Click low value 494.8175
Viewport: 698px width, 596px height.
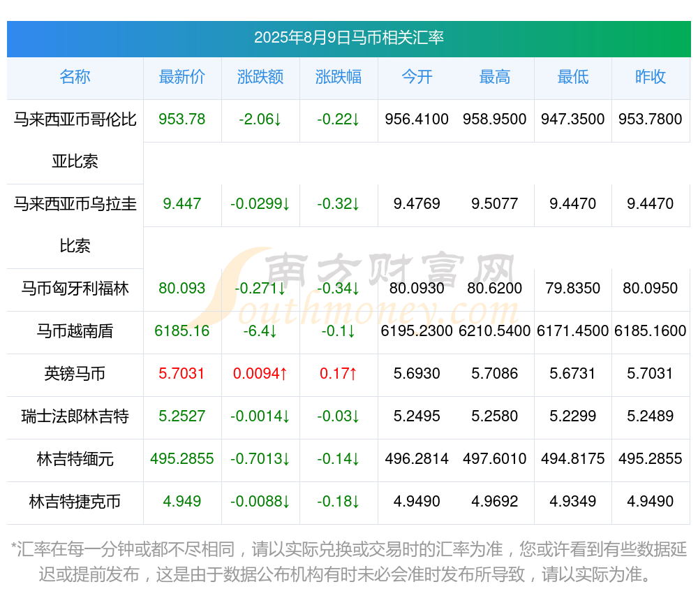click(x=572, y=459)
